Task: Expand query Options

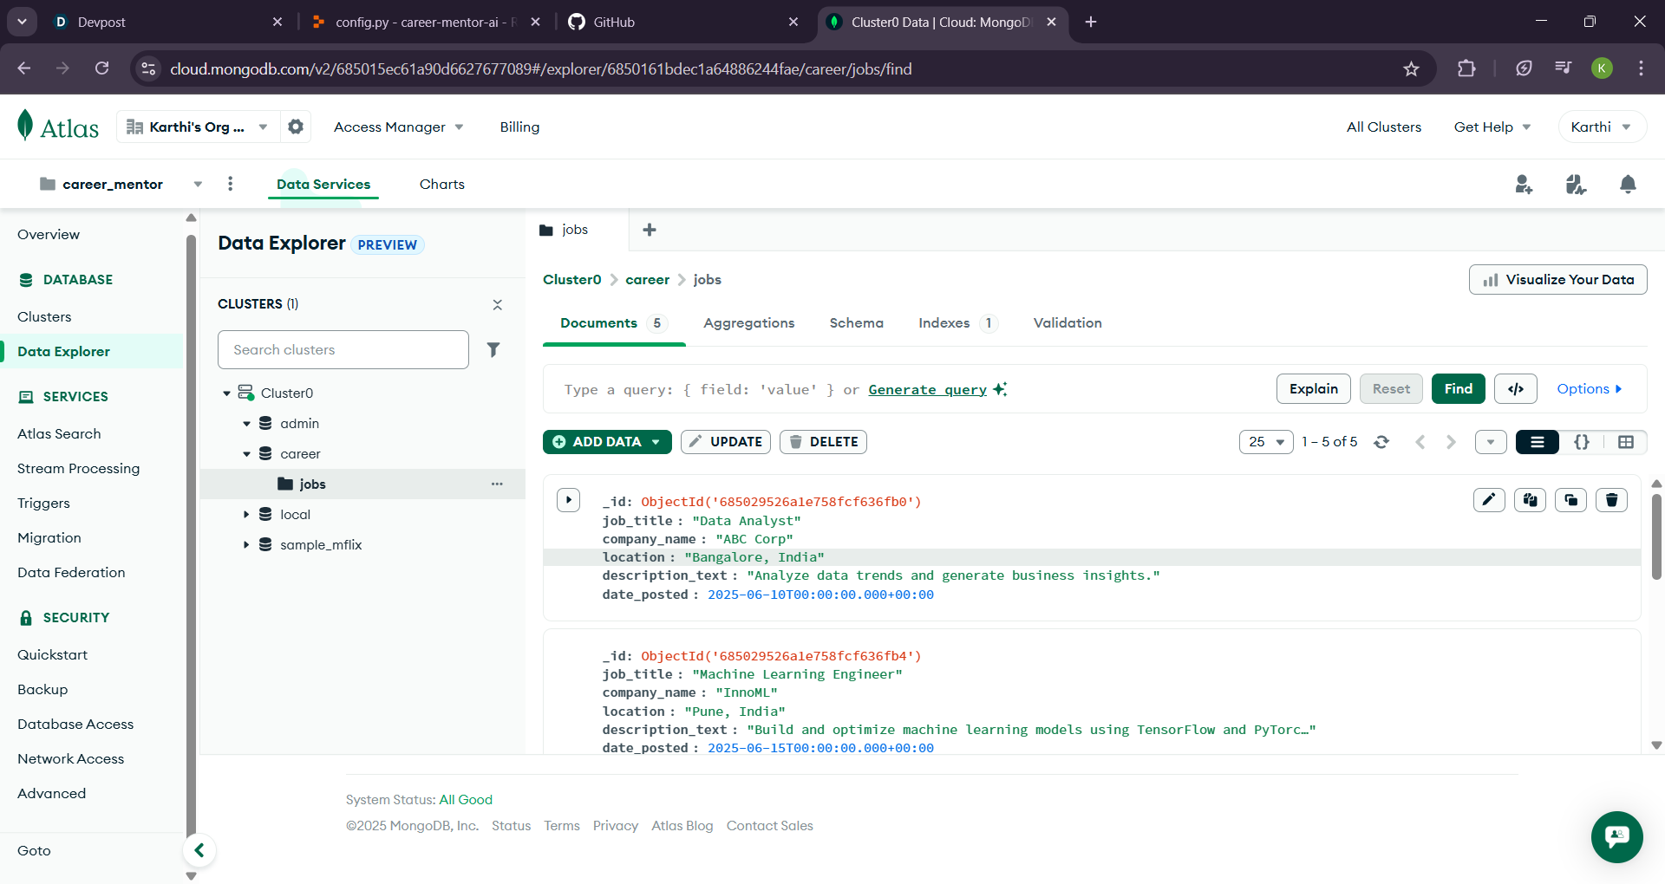Action: pyautogui.click(x=1590, y=389)
